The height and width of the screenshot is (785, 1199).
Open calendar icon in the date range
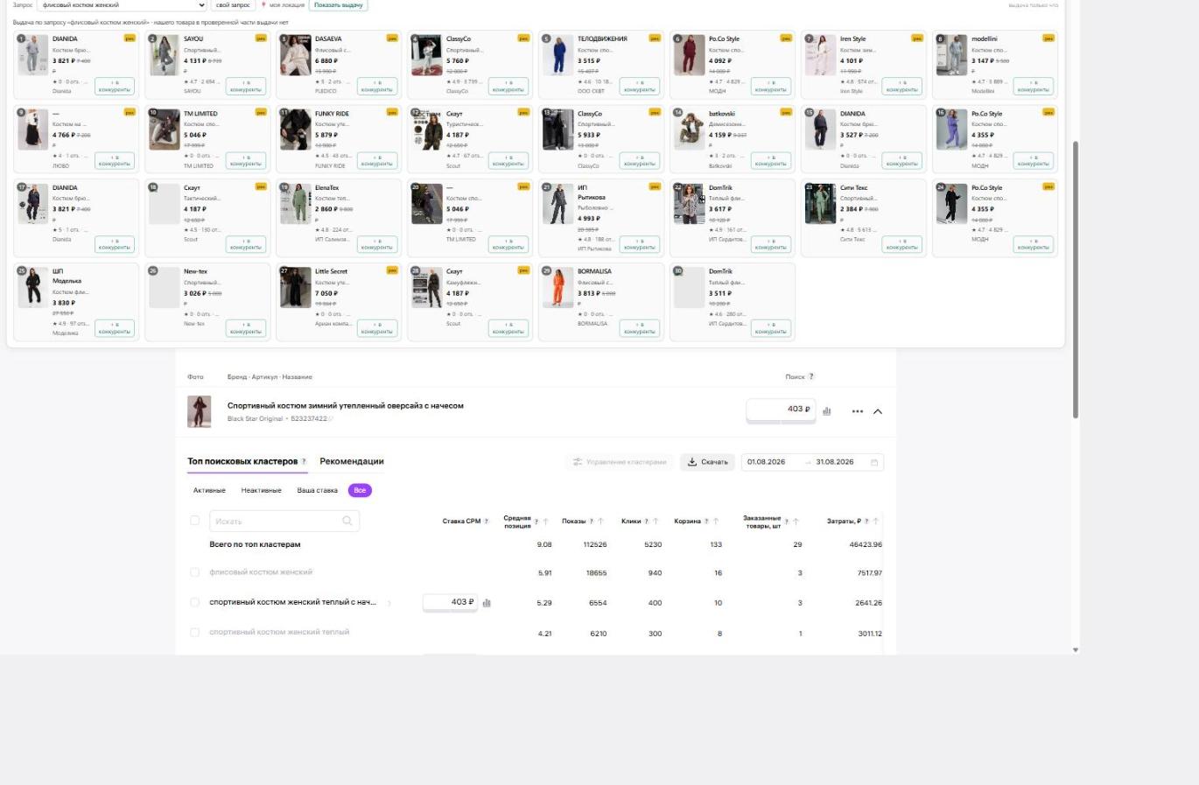pyautogui.click(x=873, y=462)
